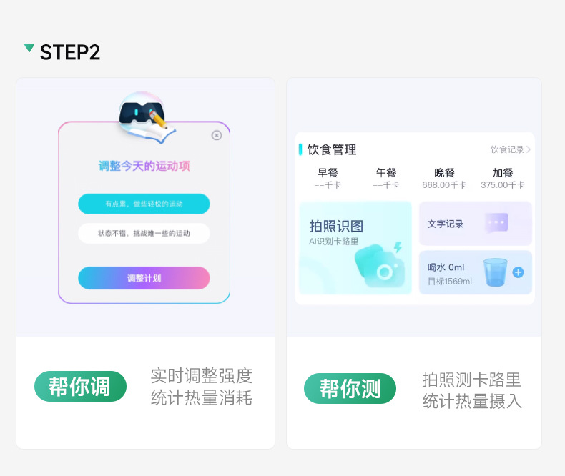Screen dimensions: 565x476
Task: Select the 早餐 meal tab
Action: click(x=328, y=178)
